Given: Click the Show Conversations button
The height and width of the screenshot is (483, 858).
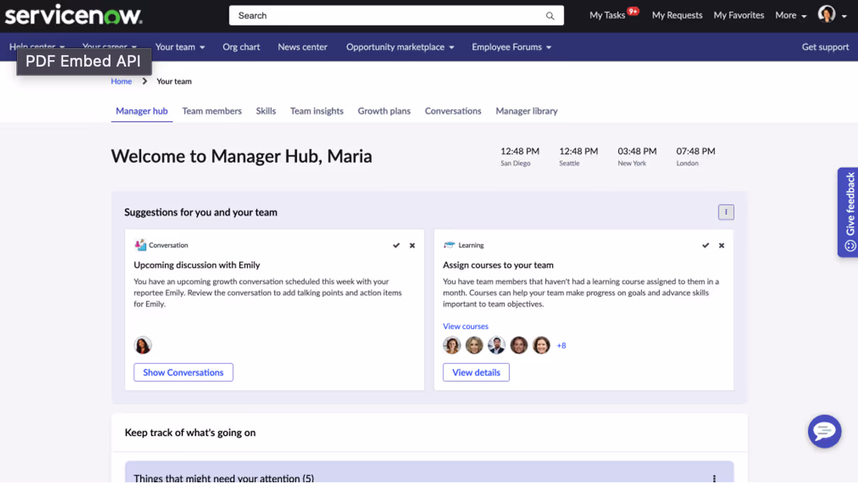Looking at the screenshot, I should [183, 372].
